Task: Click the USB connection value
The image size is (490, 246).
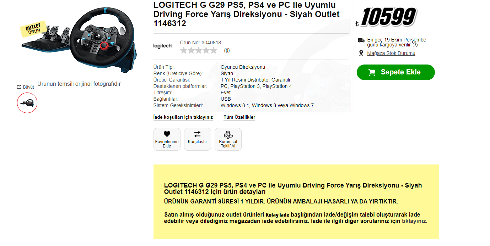Action: point(226,99)
